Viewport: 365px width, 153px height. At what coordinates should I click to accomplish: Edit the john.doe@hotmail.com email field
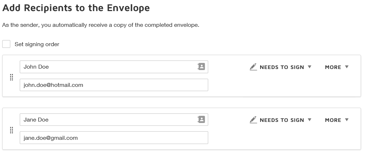point(114,85)
